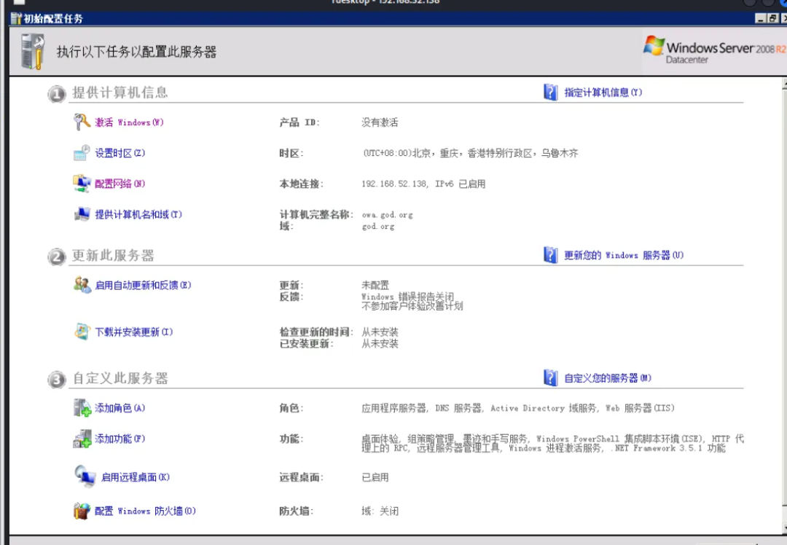Open the 自定义您的服务器(M) help link

tap(608, 378)
